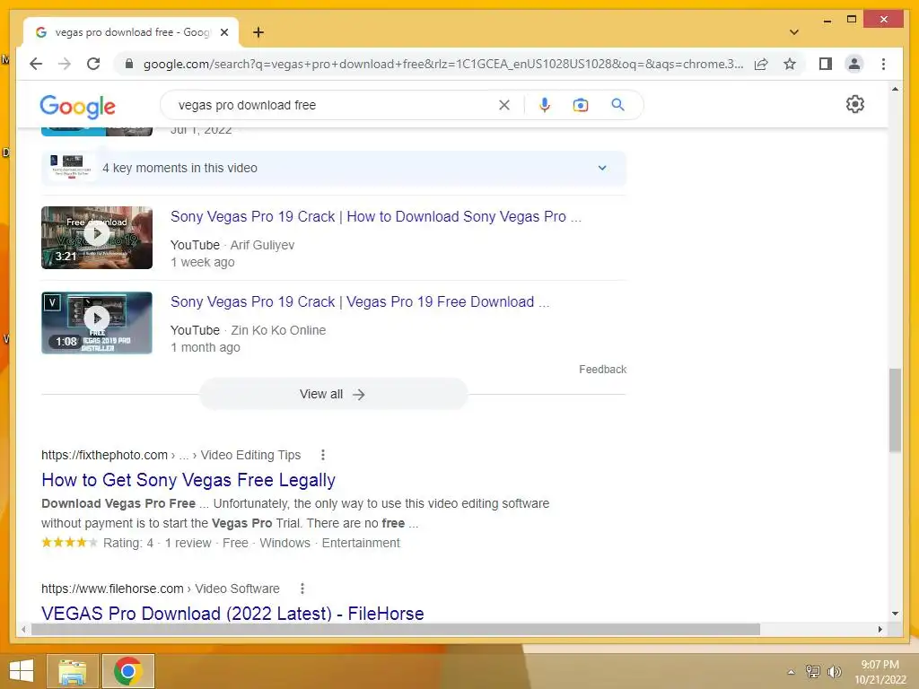Open tab search dropdown arrow
The image size is (919, 689).
[793, 32]
